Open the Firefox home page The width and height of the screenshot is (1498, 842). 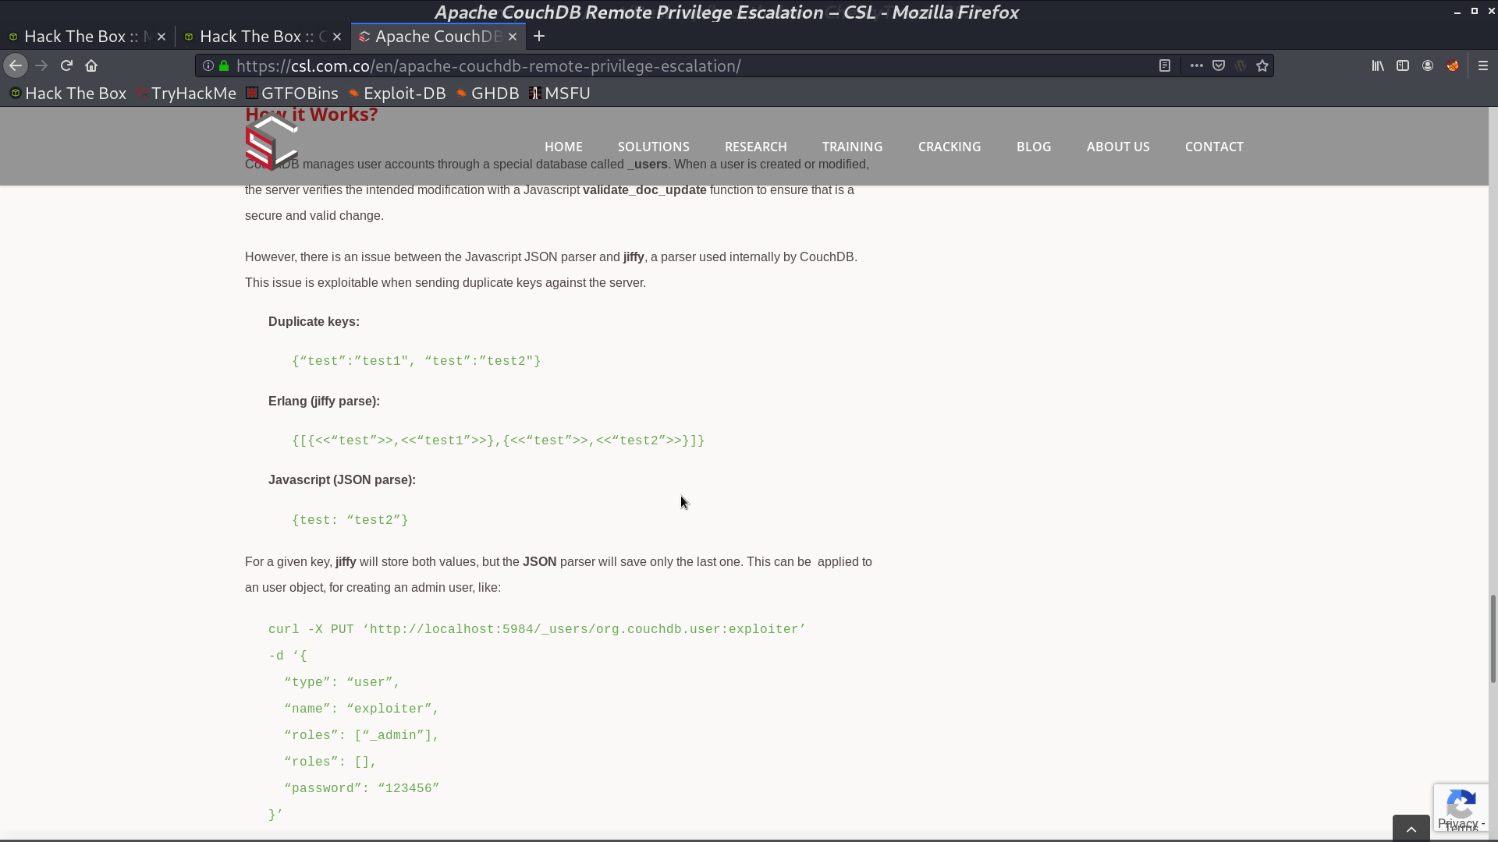[91, 66]
